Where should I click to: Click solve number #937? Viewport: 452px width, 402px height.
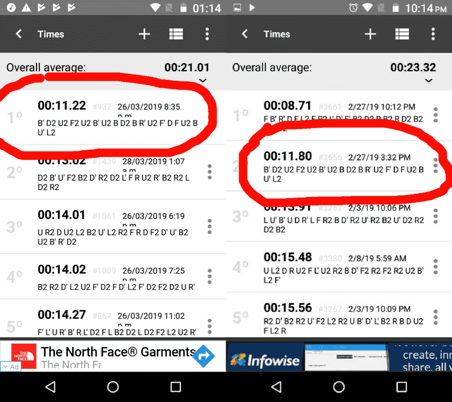[102, 107]
